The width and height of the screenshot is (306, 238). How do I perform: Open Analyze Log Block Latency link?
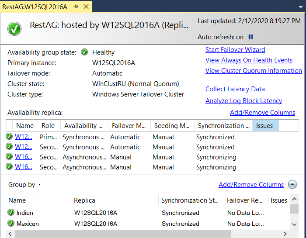pos(243,101)
